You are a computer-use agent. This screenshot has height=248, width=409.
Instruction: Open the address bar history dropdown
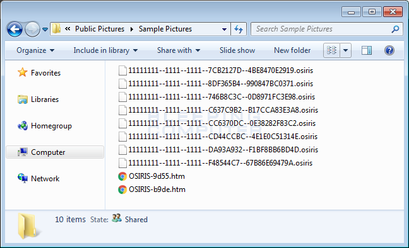224,29
